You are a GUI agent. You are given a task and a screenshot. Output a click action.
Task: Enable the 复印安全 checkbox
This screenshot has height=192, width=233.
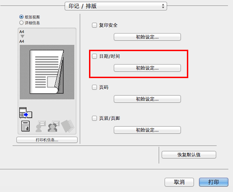[x=94, y=25]
